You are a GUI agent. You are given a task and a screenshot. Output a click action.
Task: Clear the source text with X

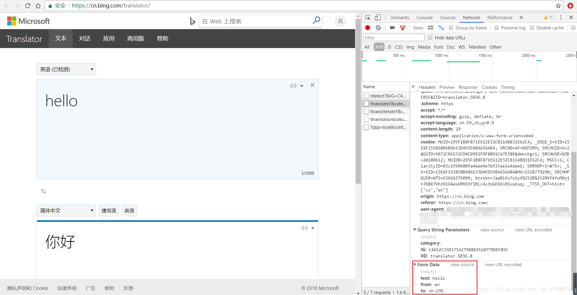click(x=312, y=85)
